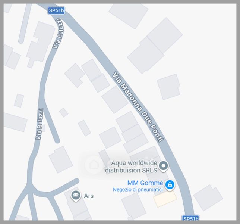Click the Aqua worldwide distribuision SRLS pin icon
240x224 pixels.
pos(163,166)
